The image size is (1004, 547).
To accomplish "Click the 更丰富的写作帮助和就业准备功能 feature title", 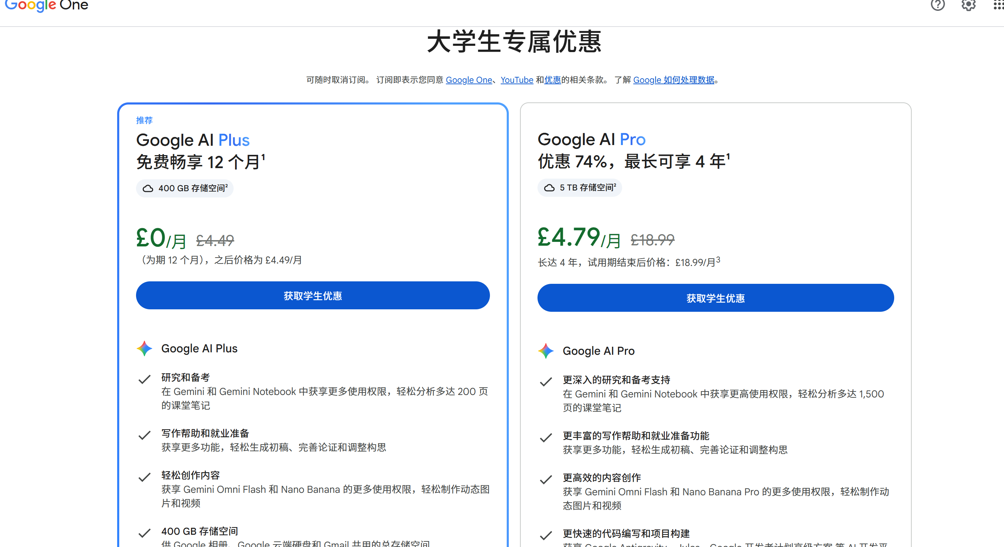I will pyautogui.click(x=636, y=436).
